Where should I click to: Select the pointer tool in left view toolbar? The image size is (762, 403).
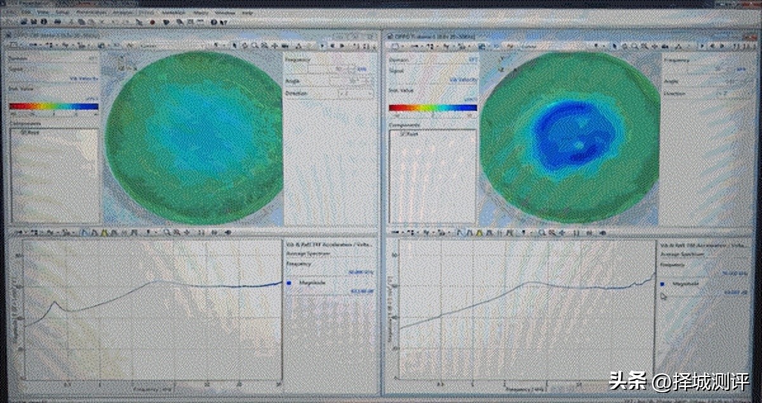[235, 46]
